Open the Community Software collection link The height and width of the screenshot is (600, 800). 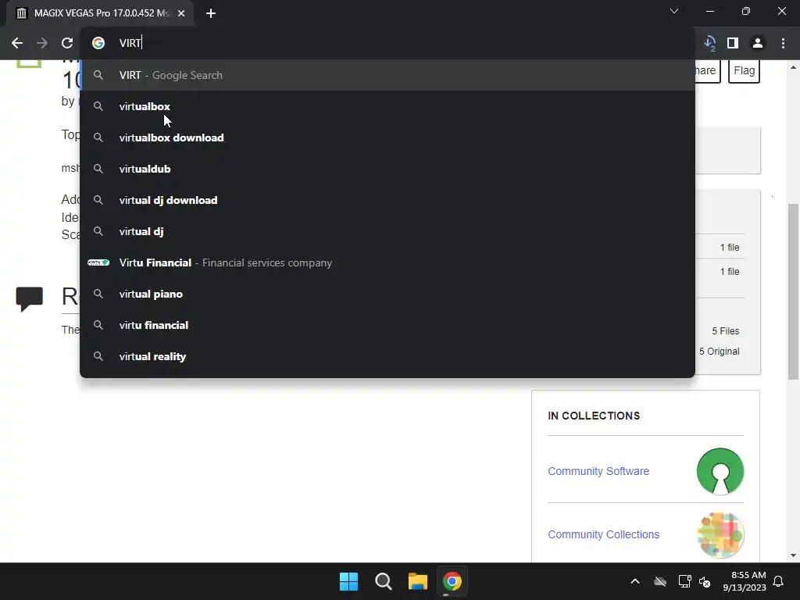tap(598, 471)
